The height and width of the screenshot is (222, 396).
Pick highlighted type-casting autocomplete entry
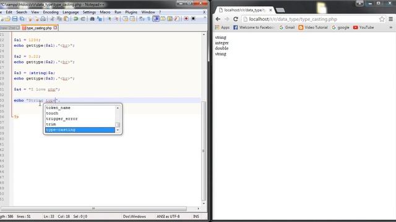click(x=80, y=130)
